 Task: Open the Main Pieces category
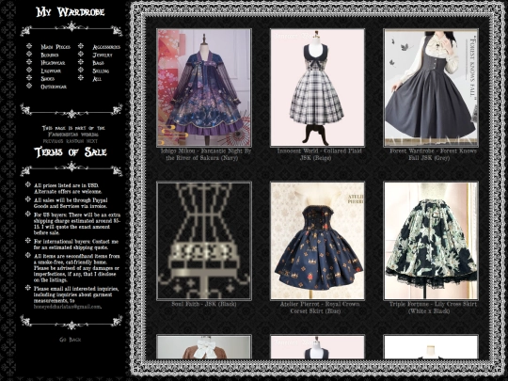(x=56, y=47)
